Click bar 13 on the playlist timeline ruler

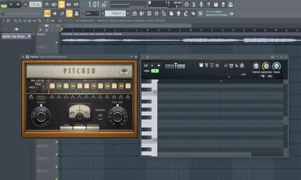[190, 30]
